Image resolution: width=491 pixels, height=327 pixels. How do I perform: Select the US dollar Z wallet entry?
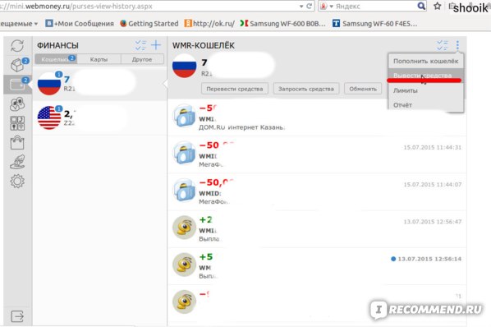(100, 117)
